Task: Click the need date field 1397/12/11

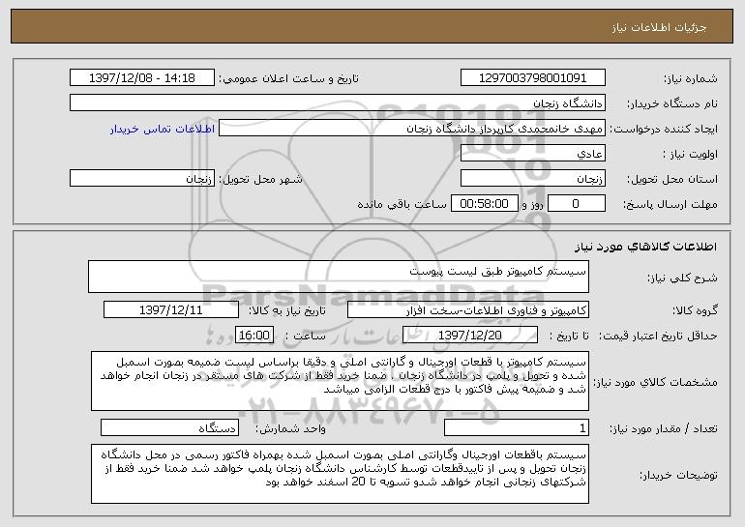Action: pyautogui.click(x=171, y=309)
